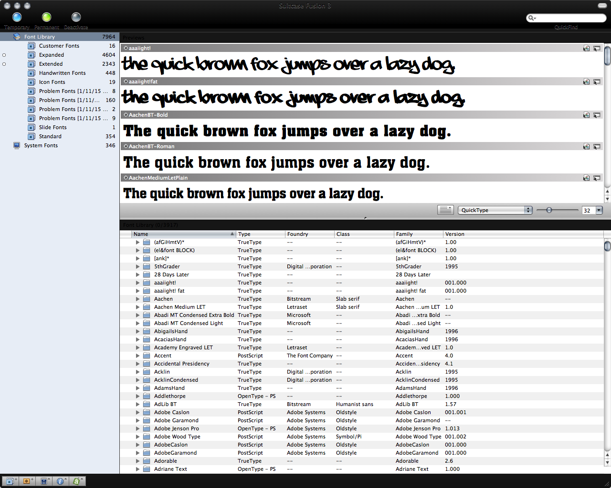
Task: Toggle activation circle in aaaiight!fat preview header
Action: pyautogui.click(x=126, y=81)
